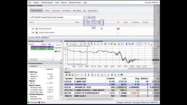
Task: Open the Central Time timezone dropdown
Action: point(84,17)
